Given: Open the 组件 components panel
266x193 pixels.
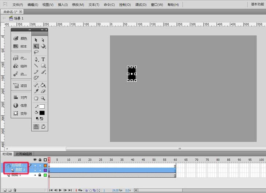Looking at the screenshot, I should (20, 66).
